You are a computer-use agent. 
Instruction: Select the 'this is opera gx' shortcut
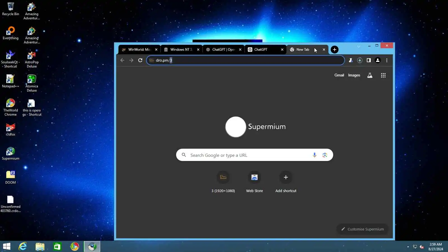[32, 107]
